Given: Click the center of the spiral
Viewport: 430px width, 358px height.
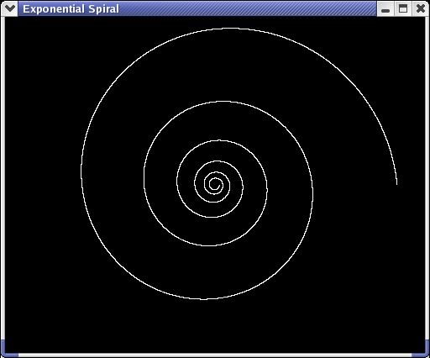Looking at the screenshot, I should [215, 184].
